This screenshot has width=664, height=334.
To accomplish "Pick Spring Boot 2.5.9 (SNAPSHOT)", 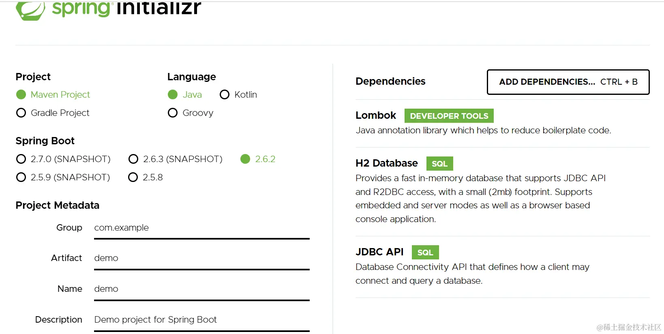I will pyautogui.click(x=21, y=177).
